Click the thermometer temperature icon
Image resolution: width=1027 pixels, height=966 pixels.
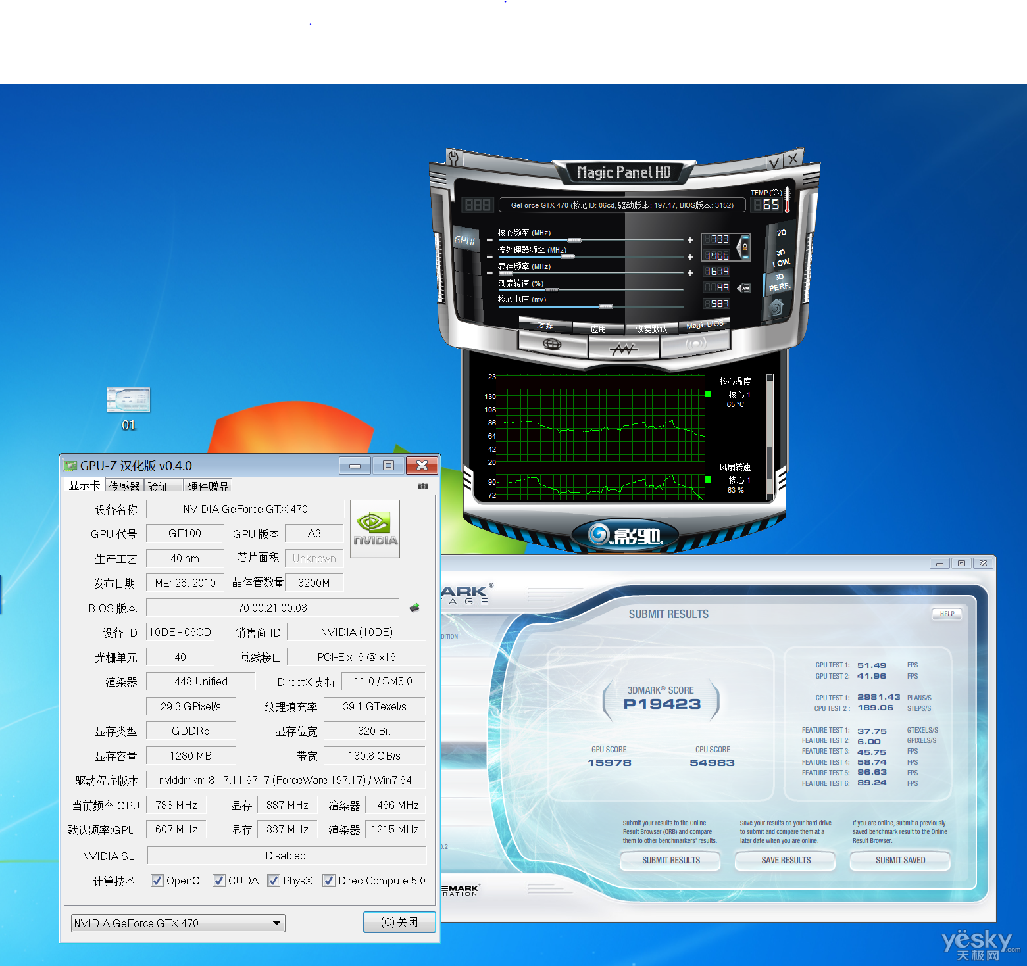coord(787,200)
